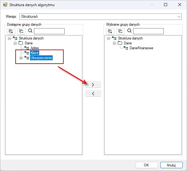Collapse Struktura danych root in right tree
Image resolution: width=187 pixels, height=171 pixels.
pos(108,38)
